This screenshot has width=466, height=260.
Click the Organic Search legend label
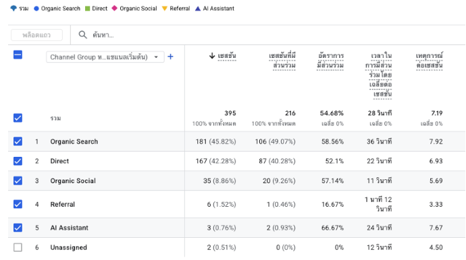click(x=61, y=9)
